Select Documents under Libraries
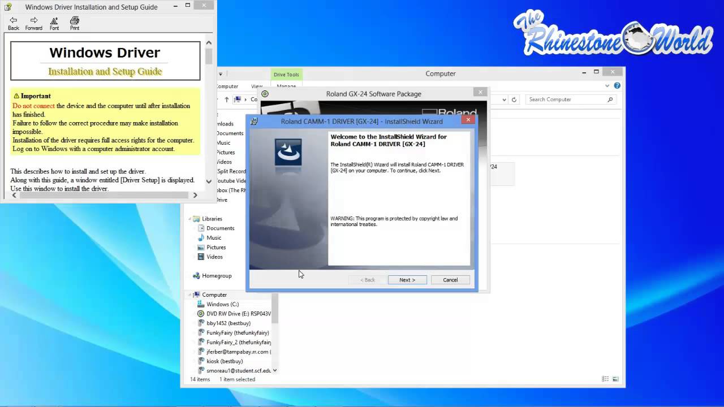 pyautogui.click(x=221, y=228)
